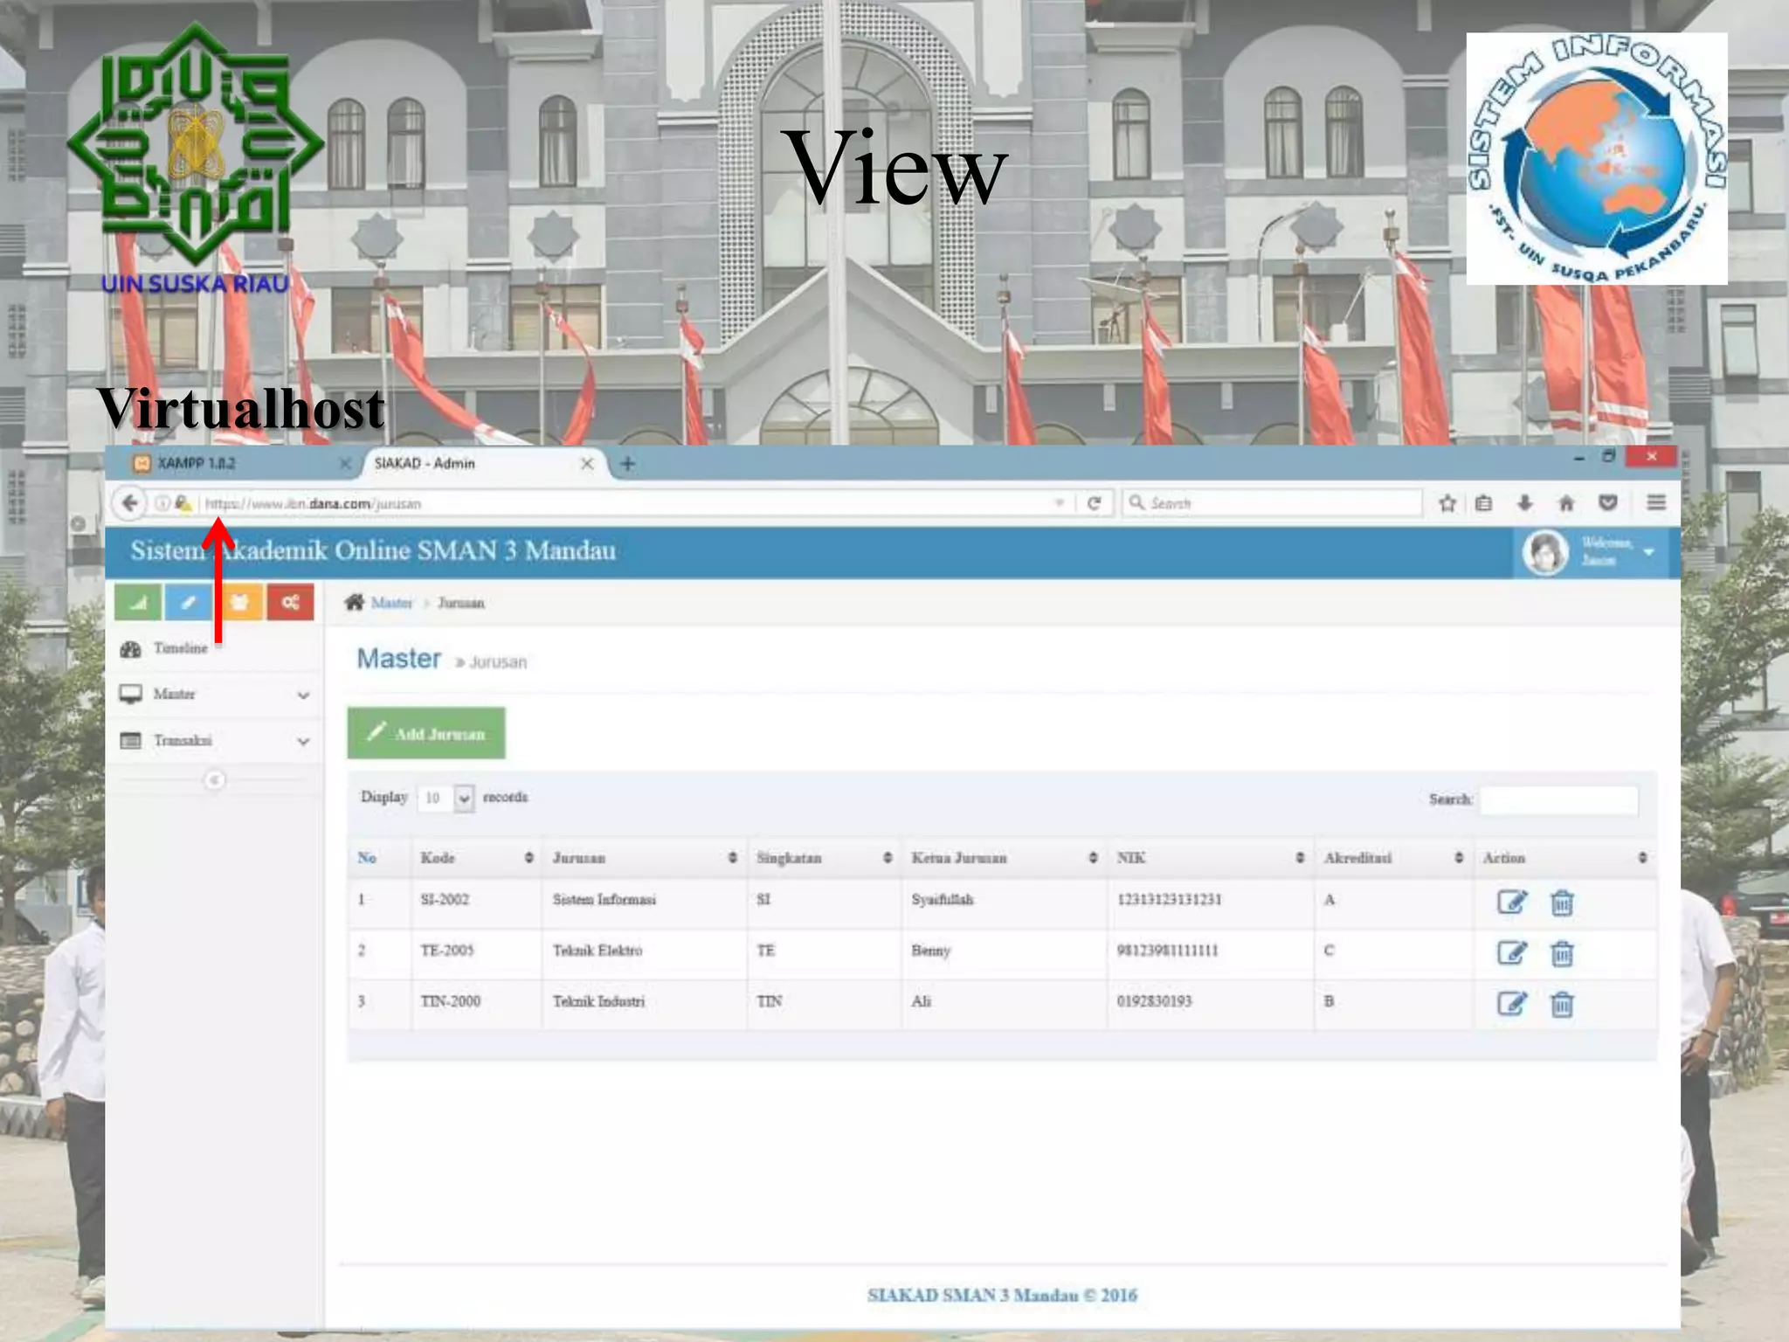Click the red settings shortcut button
The image size is (1789, 1342).
[290, 602]
